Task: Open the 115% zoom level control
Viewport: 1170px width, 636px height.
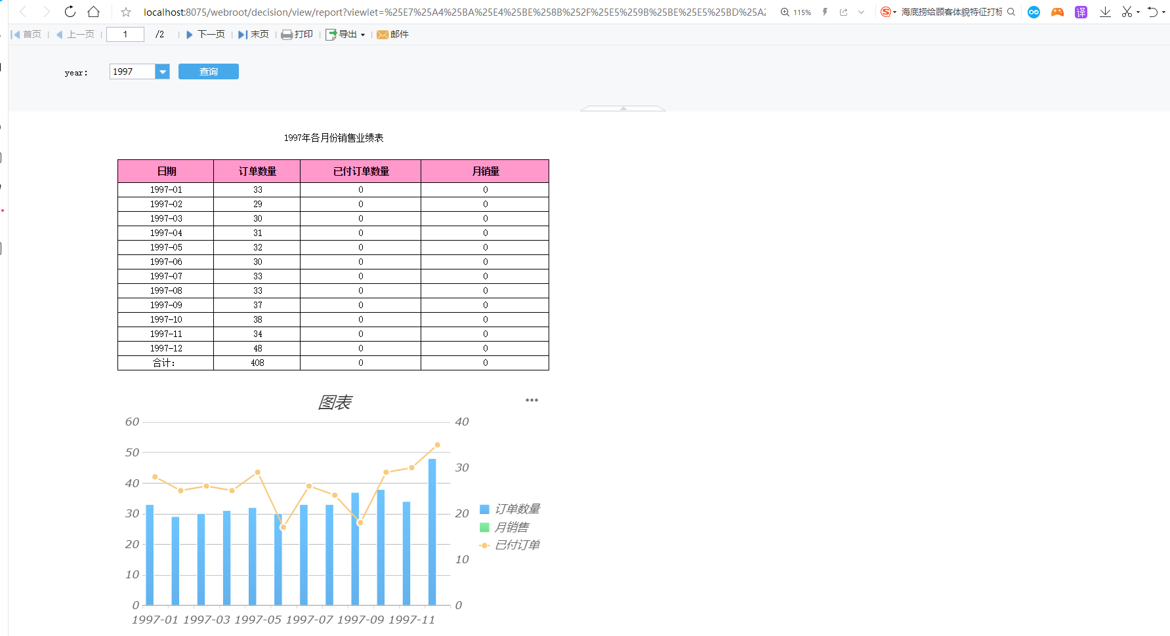Action: point(796,12)
